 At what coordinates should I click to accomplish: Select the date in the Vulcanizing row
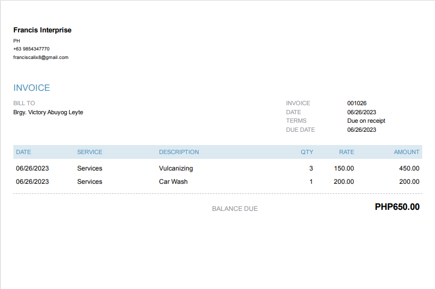(x=32, y=168)
